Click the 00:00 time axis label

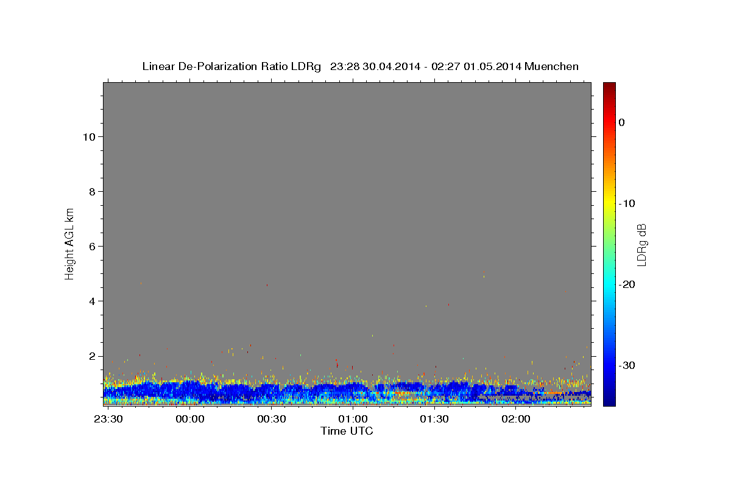pyautogui.click(x=190, y=419)
